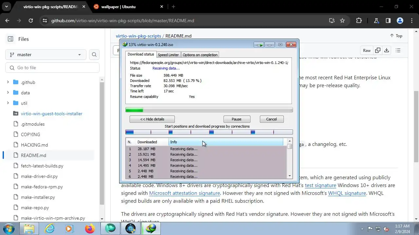Launch Internet Explorer from taskbar
419x235 pixels.
click(x=49, y=229)
